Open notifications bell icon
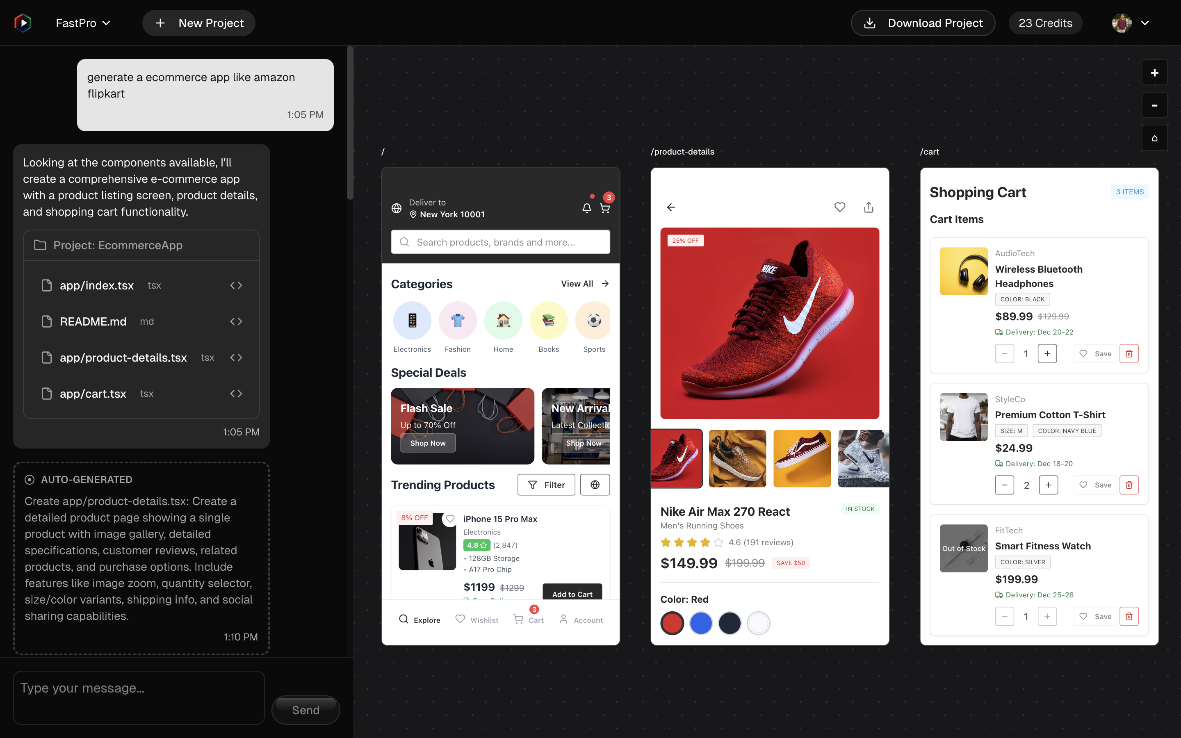Image resolution: width=1181 pixels, height=738 pixels. pos(586,208)
